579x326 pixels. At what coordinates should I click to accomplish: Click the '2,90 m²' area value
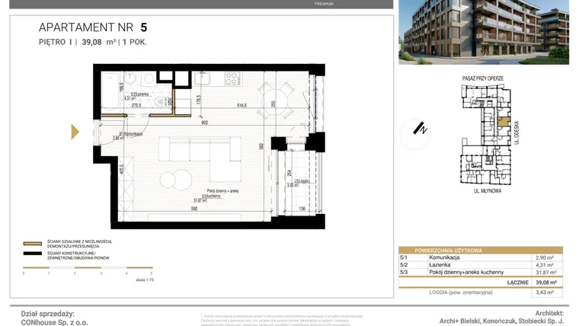coord(545,258)
